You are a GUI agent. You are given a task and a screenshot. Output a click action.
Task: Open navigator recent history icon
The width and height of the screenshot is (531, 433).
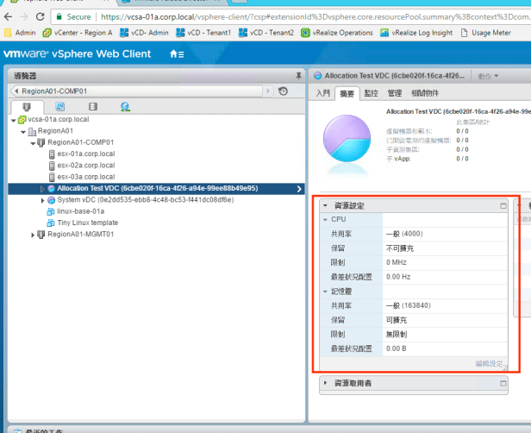[283, 91]
